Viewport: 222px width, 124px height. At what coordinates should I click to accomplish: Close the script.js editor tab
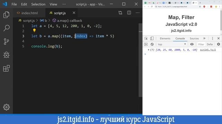[74, 13]
